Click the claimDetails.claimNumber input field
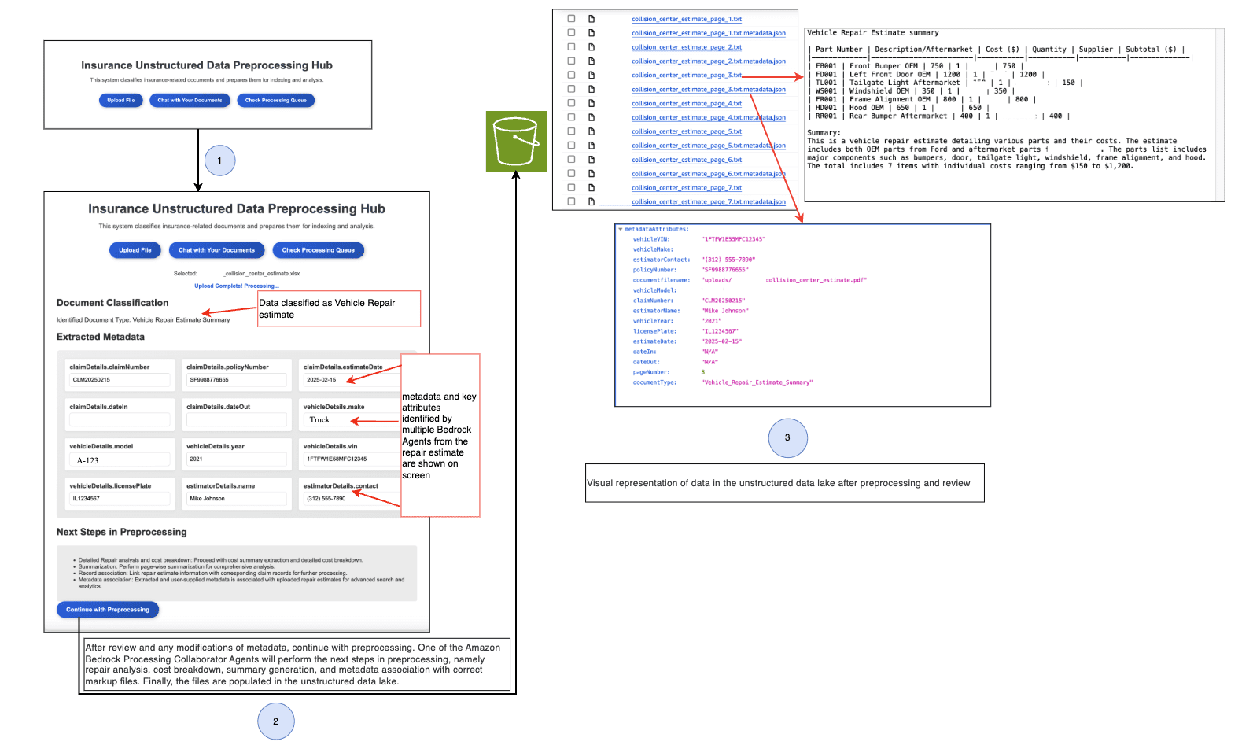Screen dimensions: 1242x749 click(x=119, y=380)
